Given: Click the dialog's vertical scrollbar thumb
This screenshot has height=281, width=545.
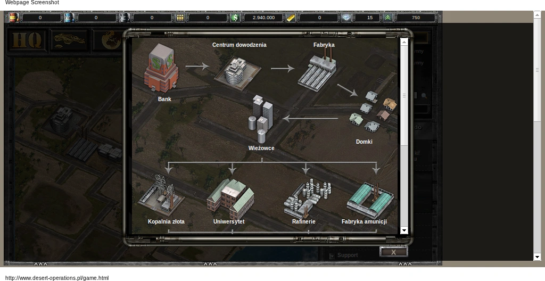Looking at the screenshot, I should coord(404,95).
